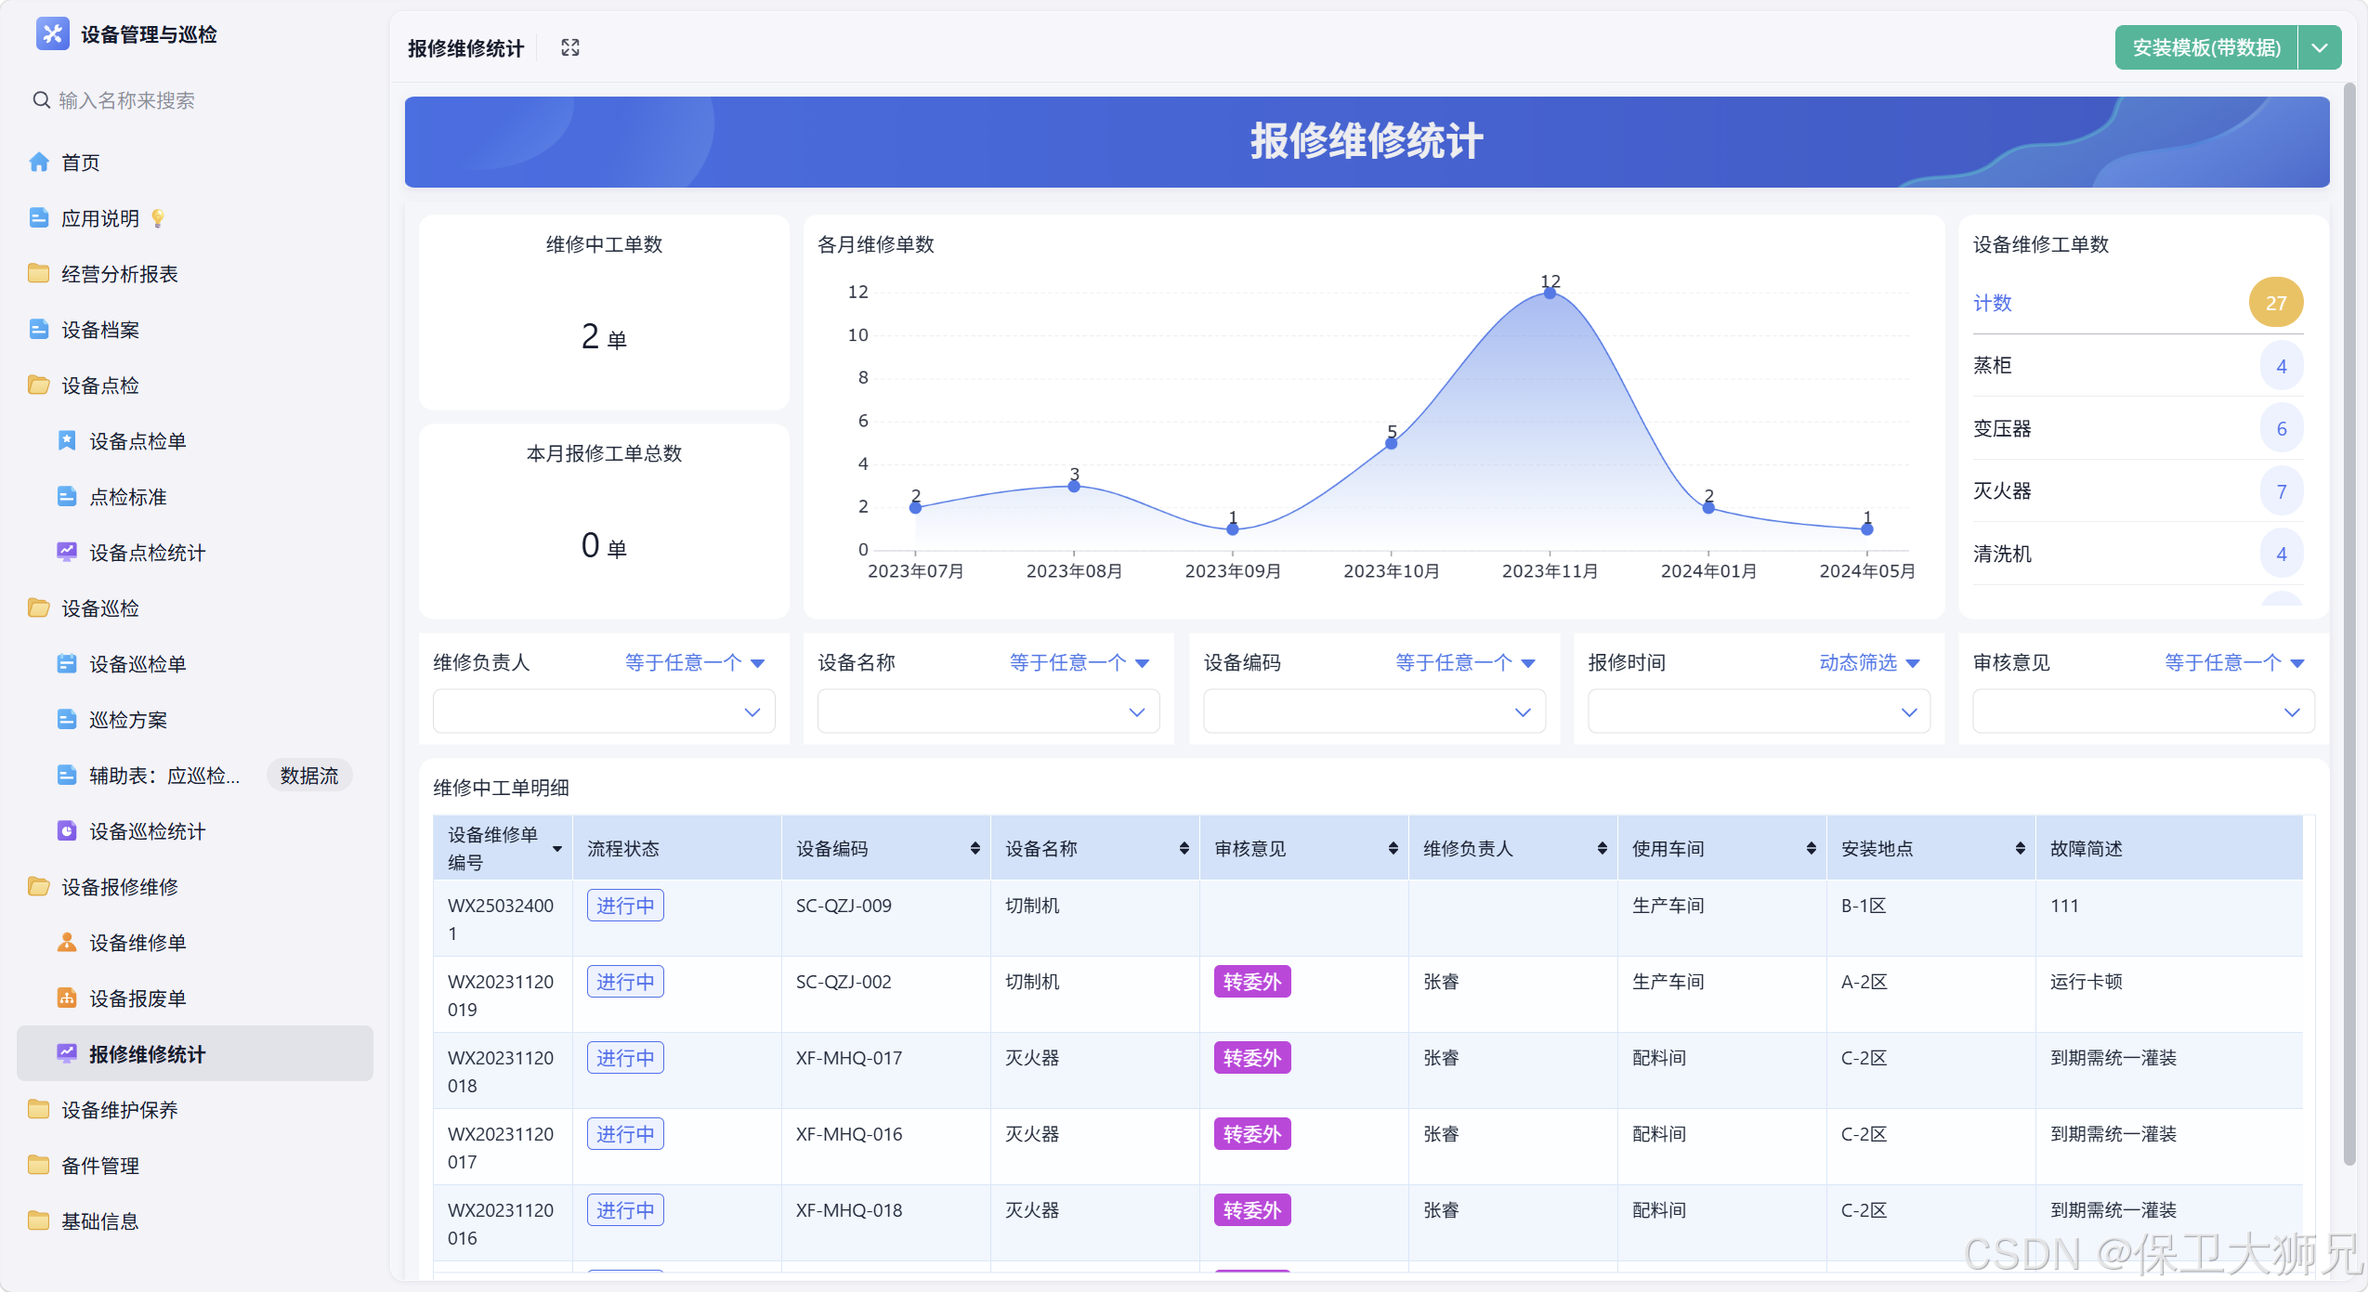The height and width of the screenshot is (1292, 2368).
Task: Click 转委外 tag for SC-QZJ-002
Action: 1252,982
